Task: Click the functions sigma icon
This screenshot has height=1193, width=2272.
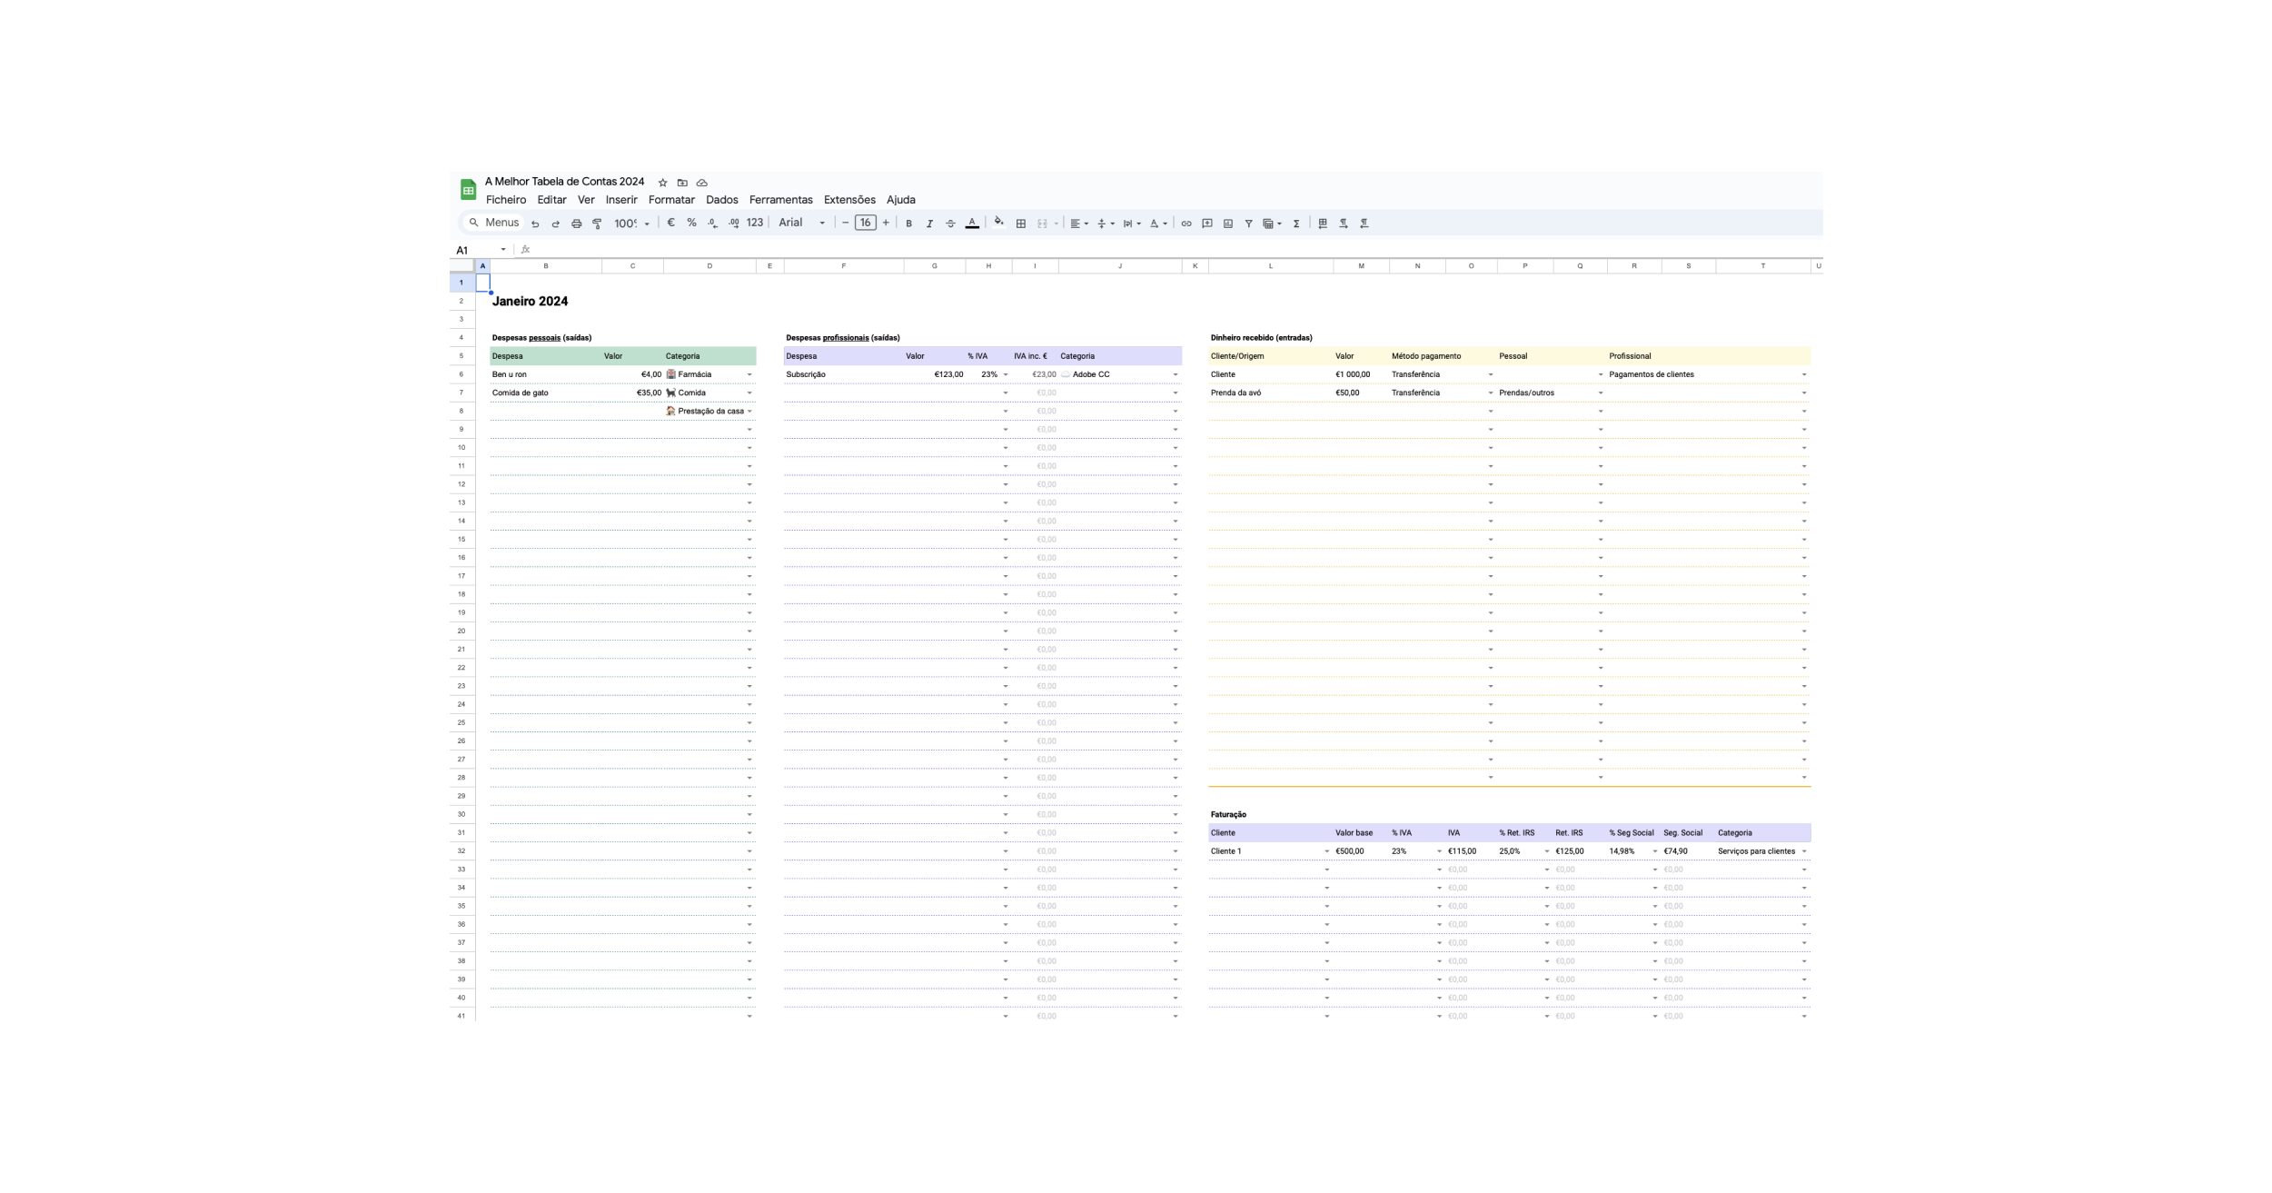Action: [x=1296, y=224]
